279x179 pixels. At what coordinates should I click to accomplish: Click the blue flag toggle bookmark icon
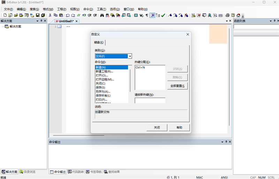tap(170, 15)
